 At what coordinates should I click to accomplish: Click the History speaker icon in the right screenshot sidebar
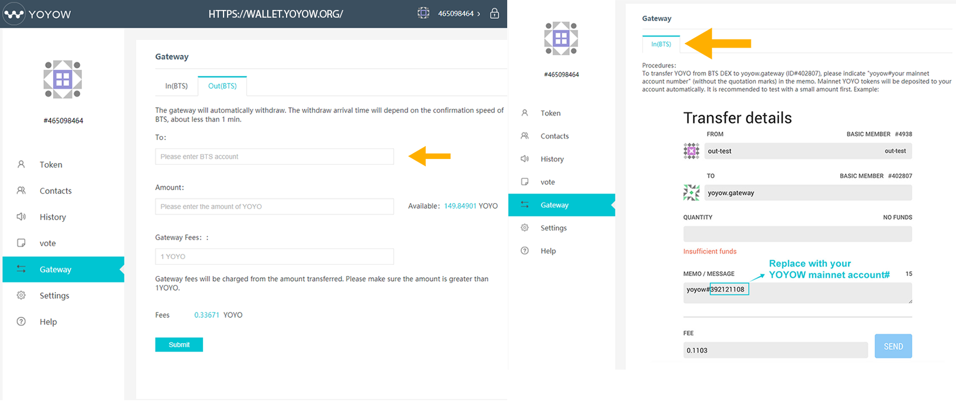click(524, 159)
